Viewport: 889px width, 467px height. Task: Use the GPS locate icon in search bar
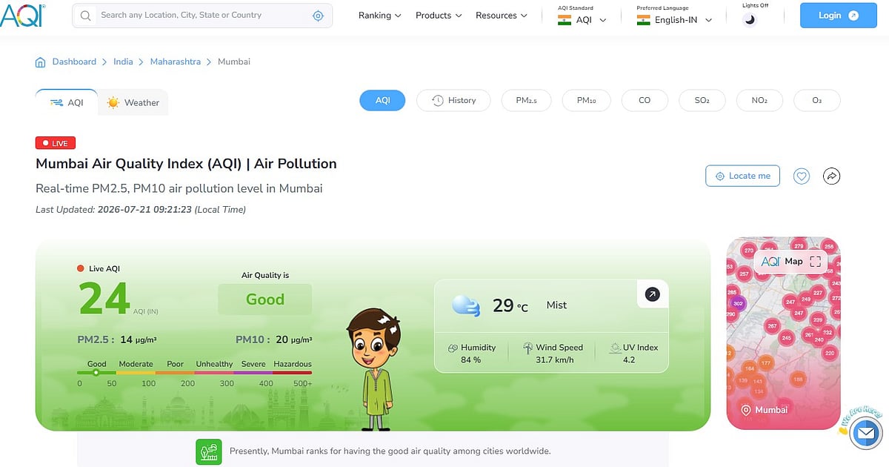[x=318, y=16]
